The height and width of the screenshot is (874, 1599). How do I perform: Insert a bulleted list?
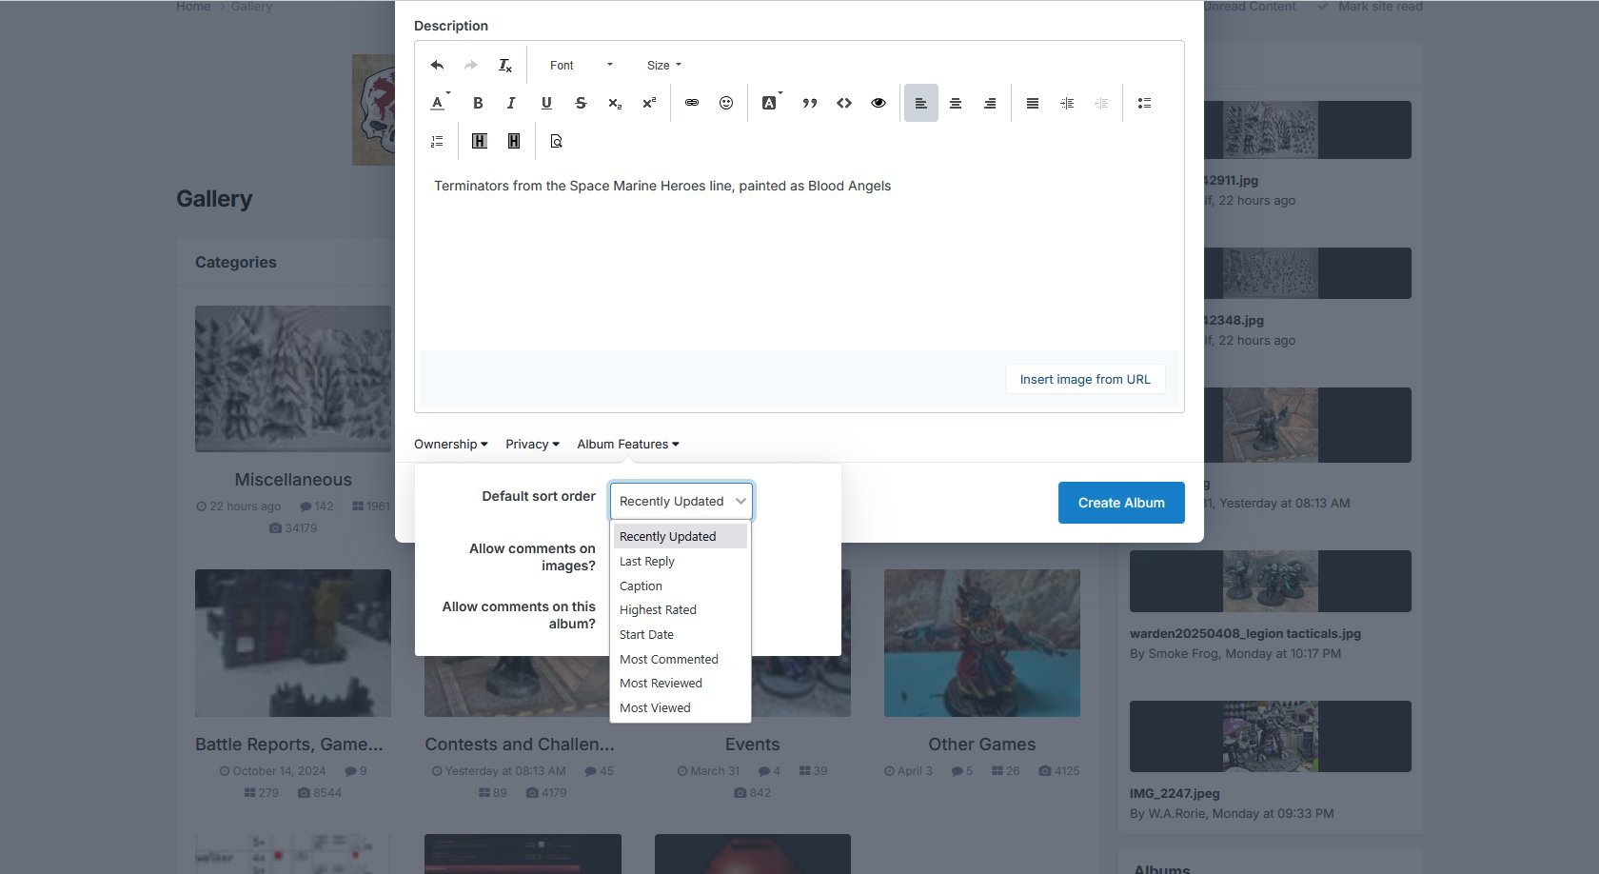click(1145, 103)
